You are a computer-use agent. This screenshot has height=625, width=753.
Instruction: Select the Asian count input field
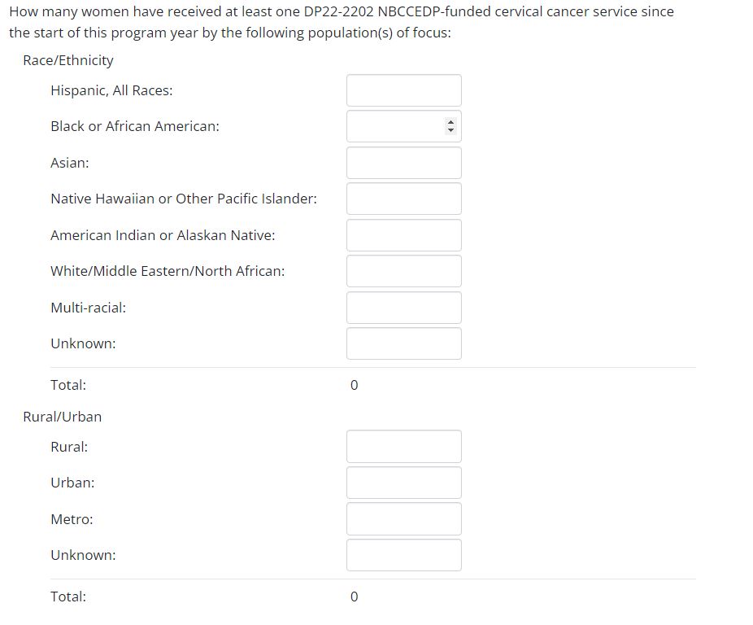[403, 163]
